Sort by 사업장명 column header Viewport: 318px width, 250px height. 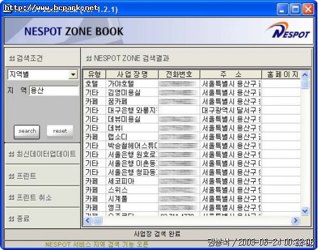pyautogui.click(x=132, y=74)
